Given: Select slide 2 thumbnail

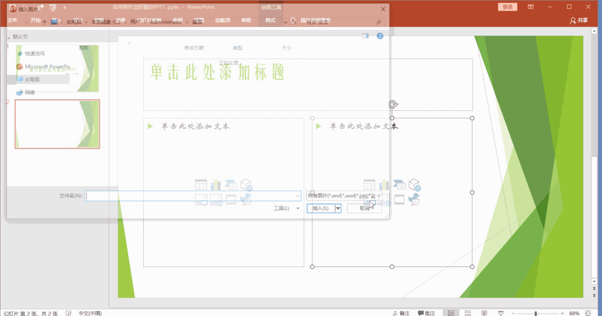Looking at the screenshot, I should pos(57,124).
